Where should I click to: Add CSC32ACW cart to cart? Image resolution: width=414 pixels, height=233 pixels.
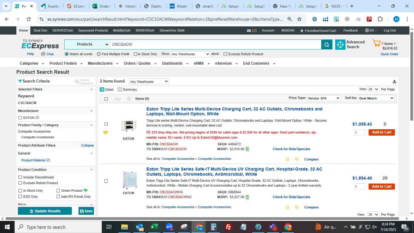pos(382,132)
